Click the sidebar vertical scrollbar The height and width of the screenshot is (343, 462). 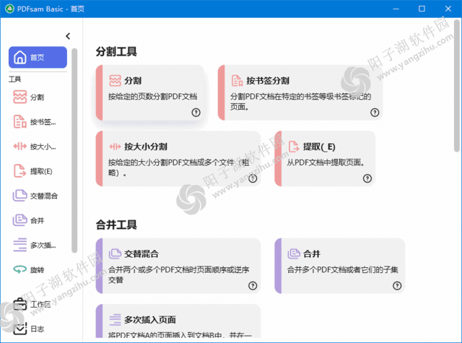[x=74, y=150]
